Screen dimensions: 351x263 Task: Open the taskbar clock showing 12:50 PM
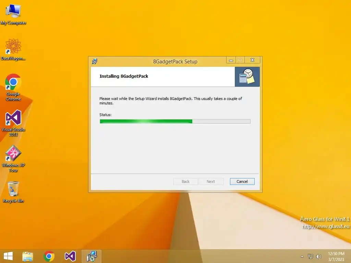point(336,256)
